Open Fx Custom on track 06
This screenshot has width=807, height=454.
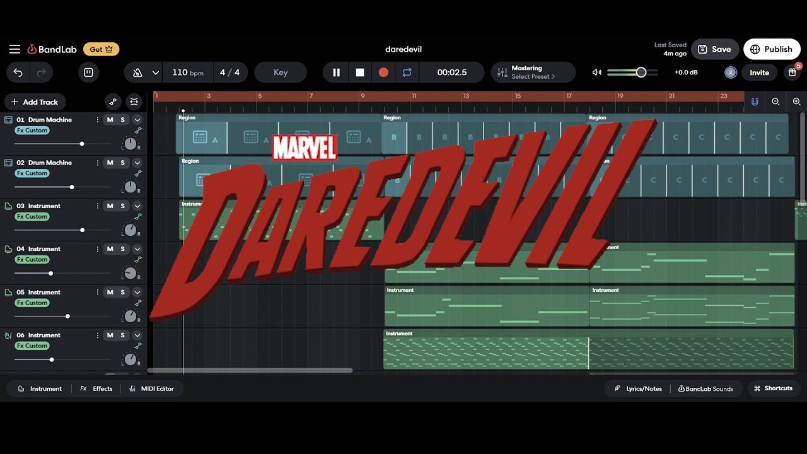click(x=32, y=346)
